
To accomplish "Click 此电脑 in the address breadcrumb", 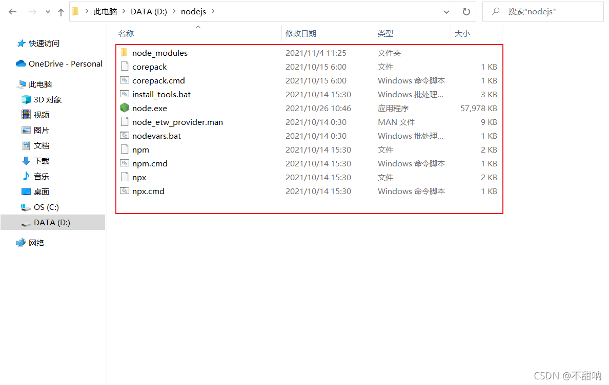I will coord(105,12).
